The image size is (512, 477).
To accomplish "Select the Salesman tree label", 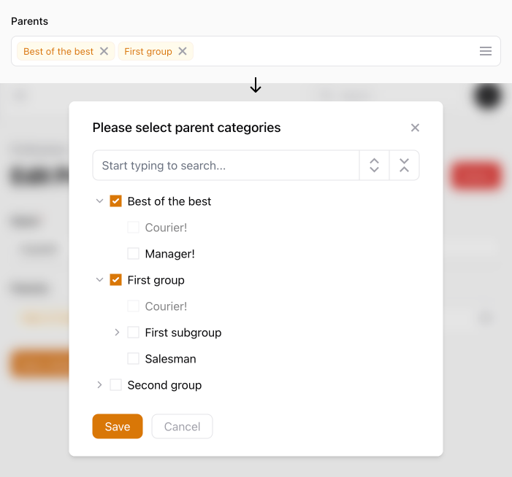I will [x=170, y=359].
